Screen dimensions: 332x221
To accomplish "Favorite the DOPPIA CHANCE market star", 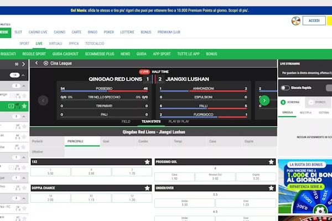I will coord(147,188).
